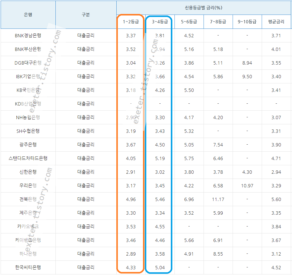Click IBK기업은행 9~10등급 value 9.50

click(247, 77)
